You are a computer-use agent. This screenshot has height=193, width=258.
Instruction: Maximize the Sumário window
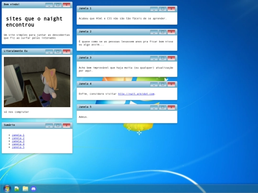click(x=58, y=125)
